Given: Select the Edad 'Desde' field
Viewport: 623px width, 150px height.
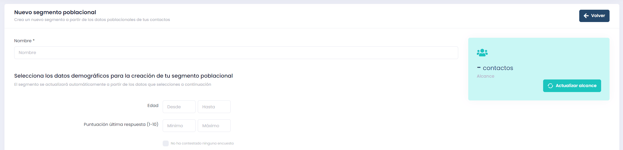Looking at the screenshot, I should [179, 107].
